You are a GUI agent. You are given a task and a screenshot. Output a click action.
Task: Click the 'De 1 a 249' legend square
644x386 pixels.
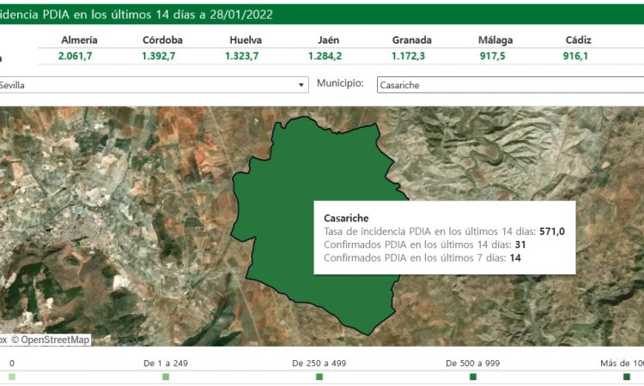pyautogui.click(x=166, y=377)
